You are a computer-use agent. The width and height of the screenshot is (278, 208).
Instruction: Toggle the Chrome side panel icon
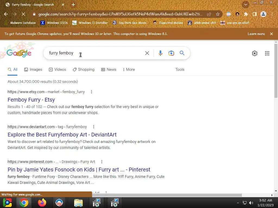255,14
